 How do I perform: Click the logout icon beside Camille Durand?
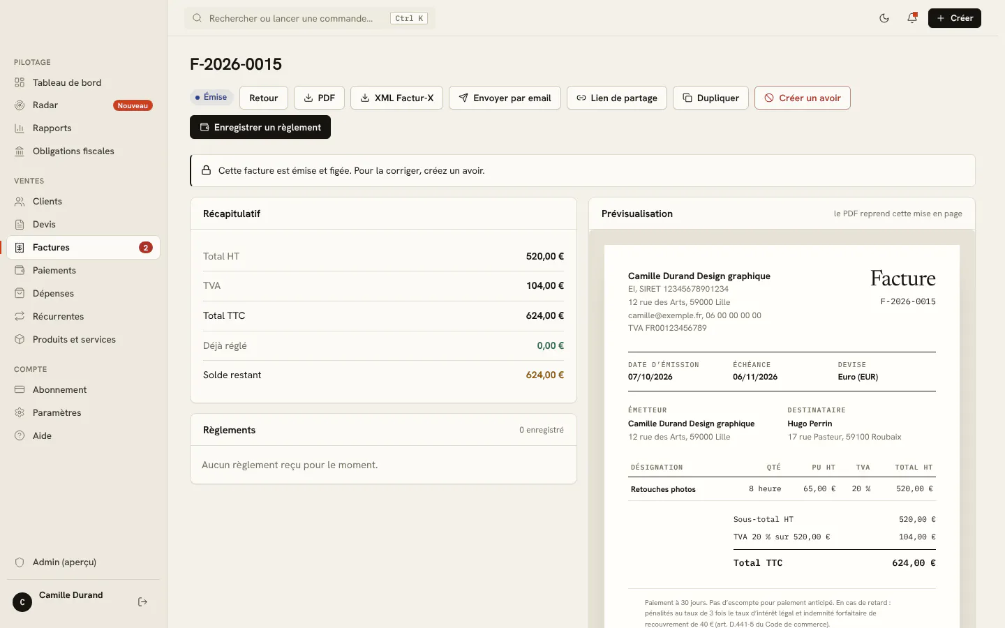pyautogui.click(x=143, y=602)
